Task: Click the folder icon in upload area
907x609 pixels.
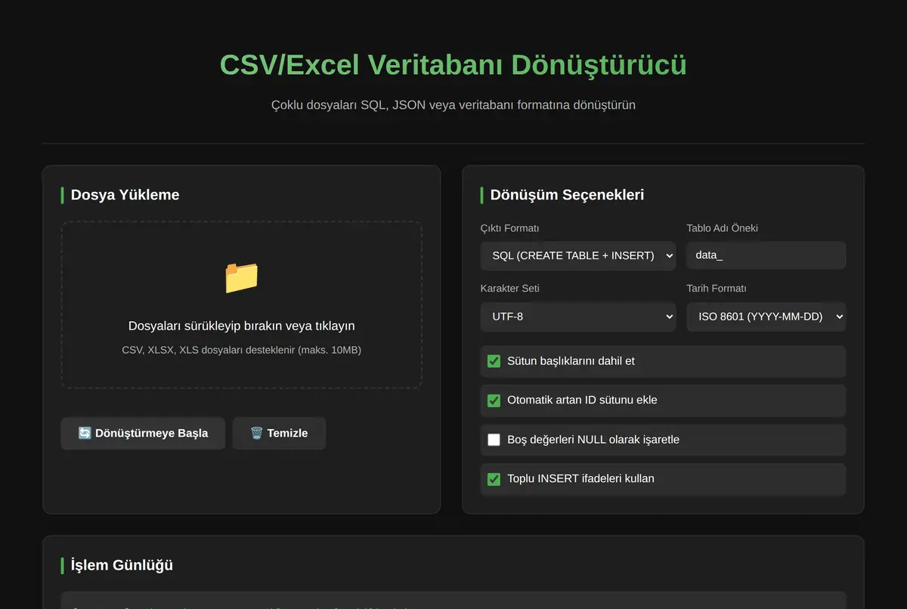Action: pos(242,277)
